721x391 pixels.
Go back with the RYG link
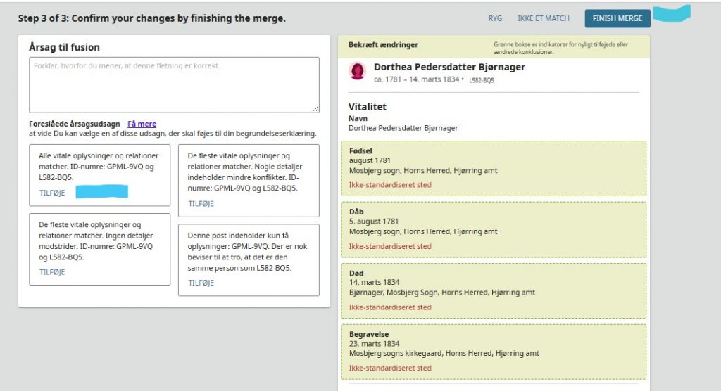(x=495, y=18)
